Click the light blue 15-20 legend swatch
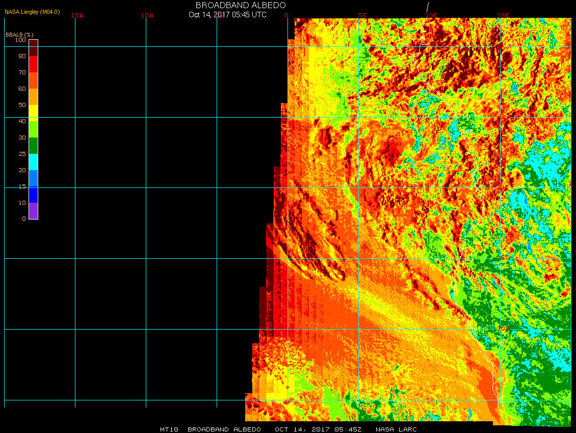Image resolution: width=576 pixels, height=433 pixels. click(34, 178)
